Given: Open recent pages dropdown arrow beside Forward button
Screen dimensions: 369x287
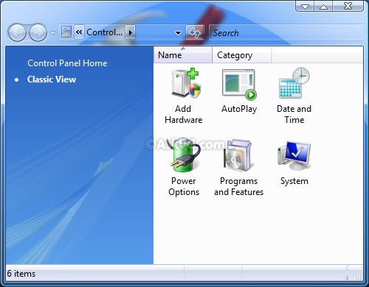Looking at the screenshot, I should [x=53, y=32].
